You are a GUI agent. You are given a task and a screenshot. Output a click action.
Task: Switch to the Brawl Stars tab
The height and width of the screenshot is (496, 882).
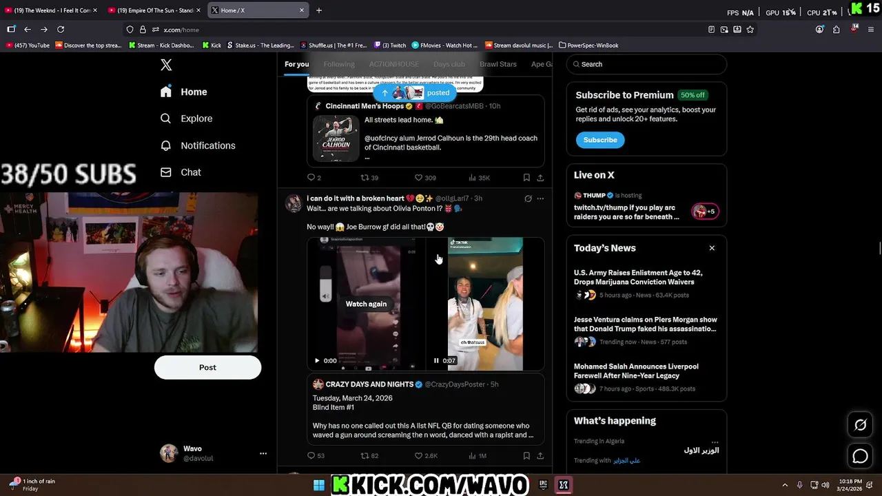click(x=498, y=64)
